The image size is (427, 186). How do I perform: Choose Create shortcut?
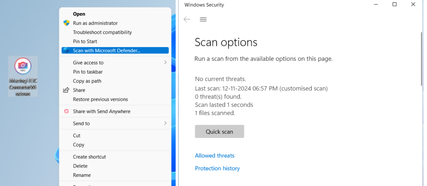(89, 156)
